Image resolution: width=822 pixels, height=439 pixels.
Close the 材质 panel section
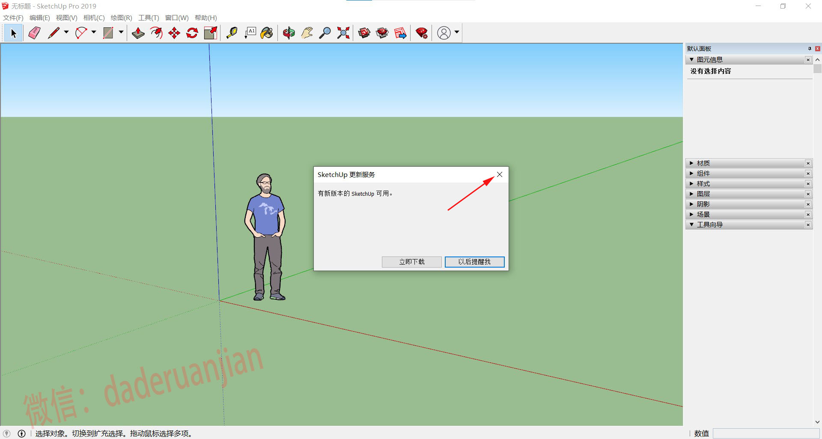[808, 163]
